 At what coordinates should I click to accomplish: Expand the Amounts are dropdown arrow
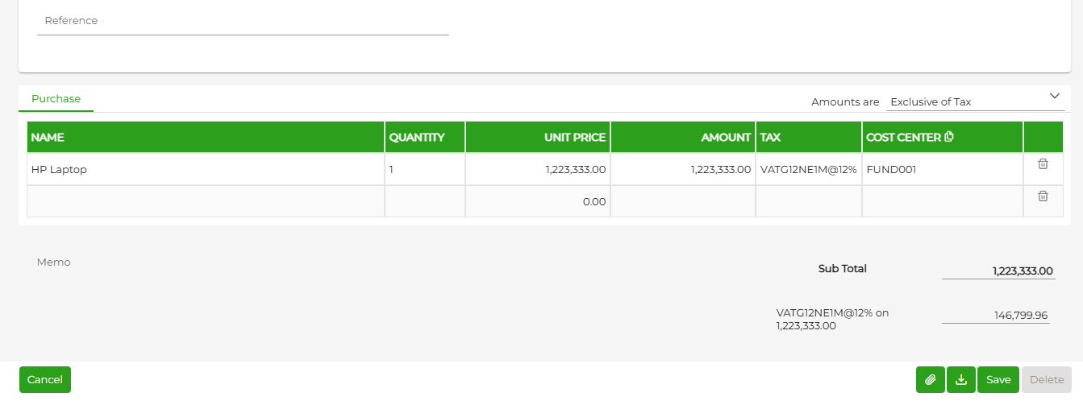point(1055,96)
